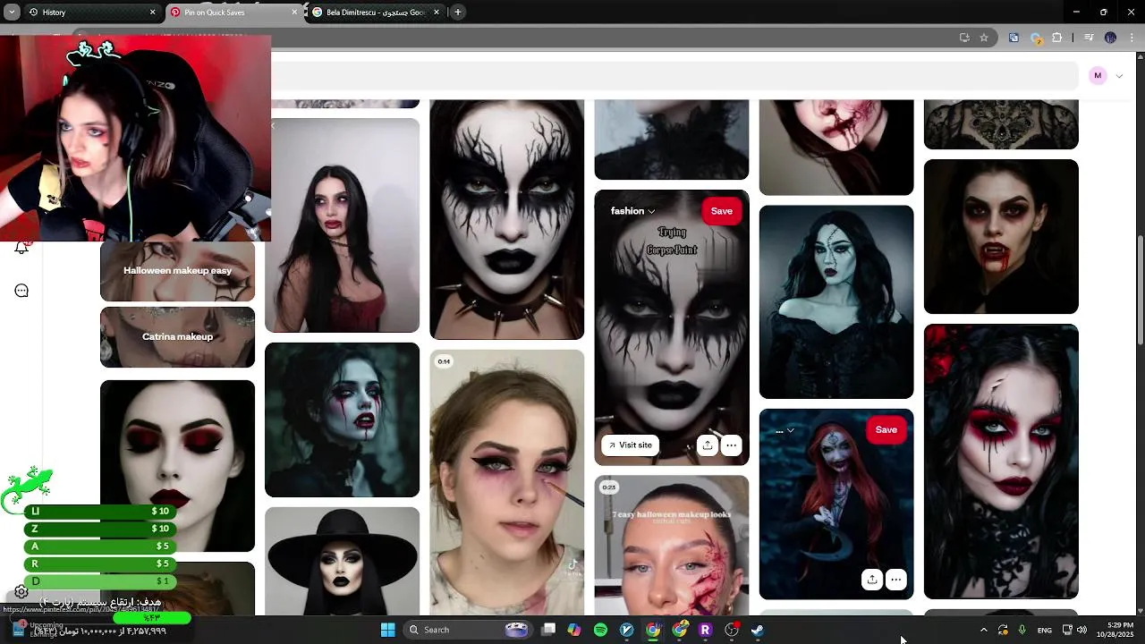Image resolution: width=1145 pixels, height=644 pixels.
Task: Open Task View on taskbar
Action: click(x=548, y=630)
